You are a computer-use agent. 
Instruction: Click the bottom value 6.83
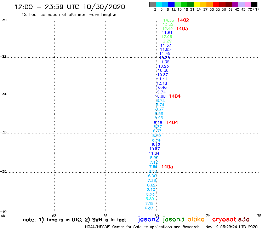coord(149,208)
